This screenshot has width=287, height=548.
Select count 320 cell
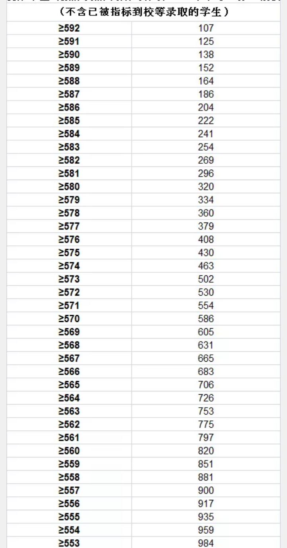coord(206,187)
